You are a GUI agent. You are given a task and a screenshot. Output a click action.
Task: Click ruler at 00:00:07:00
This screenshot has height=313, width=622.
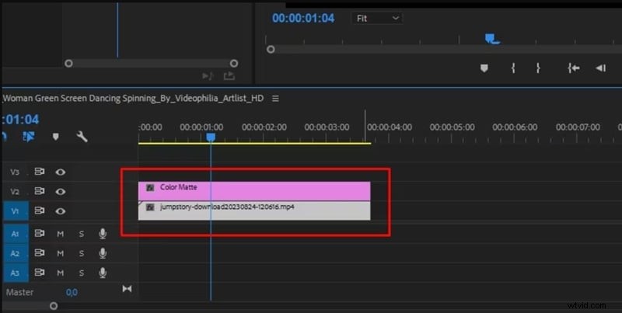tap(578, 127)
